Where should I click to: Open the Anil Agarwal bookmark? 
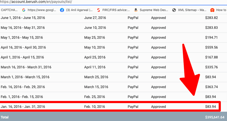[79, 10]
